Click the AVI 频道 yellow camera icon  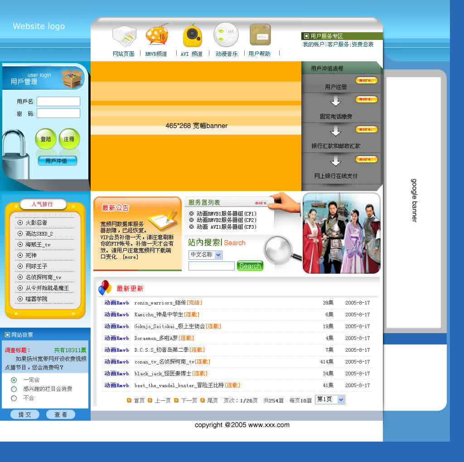[192, 35]
